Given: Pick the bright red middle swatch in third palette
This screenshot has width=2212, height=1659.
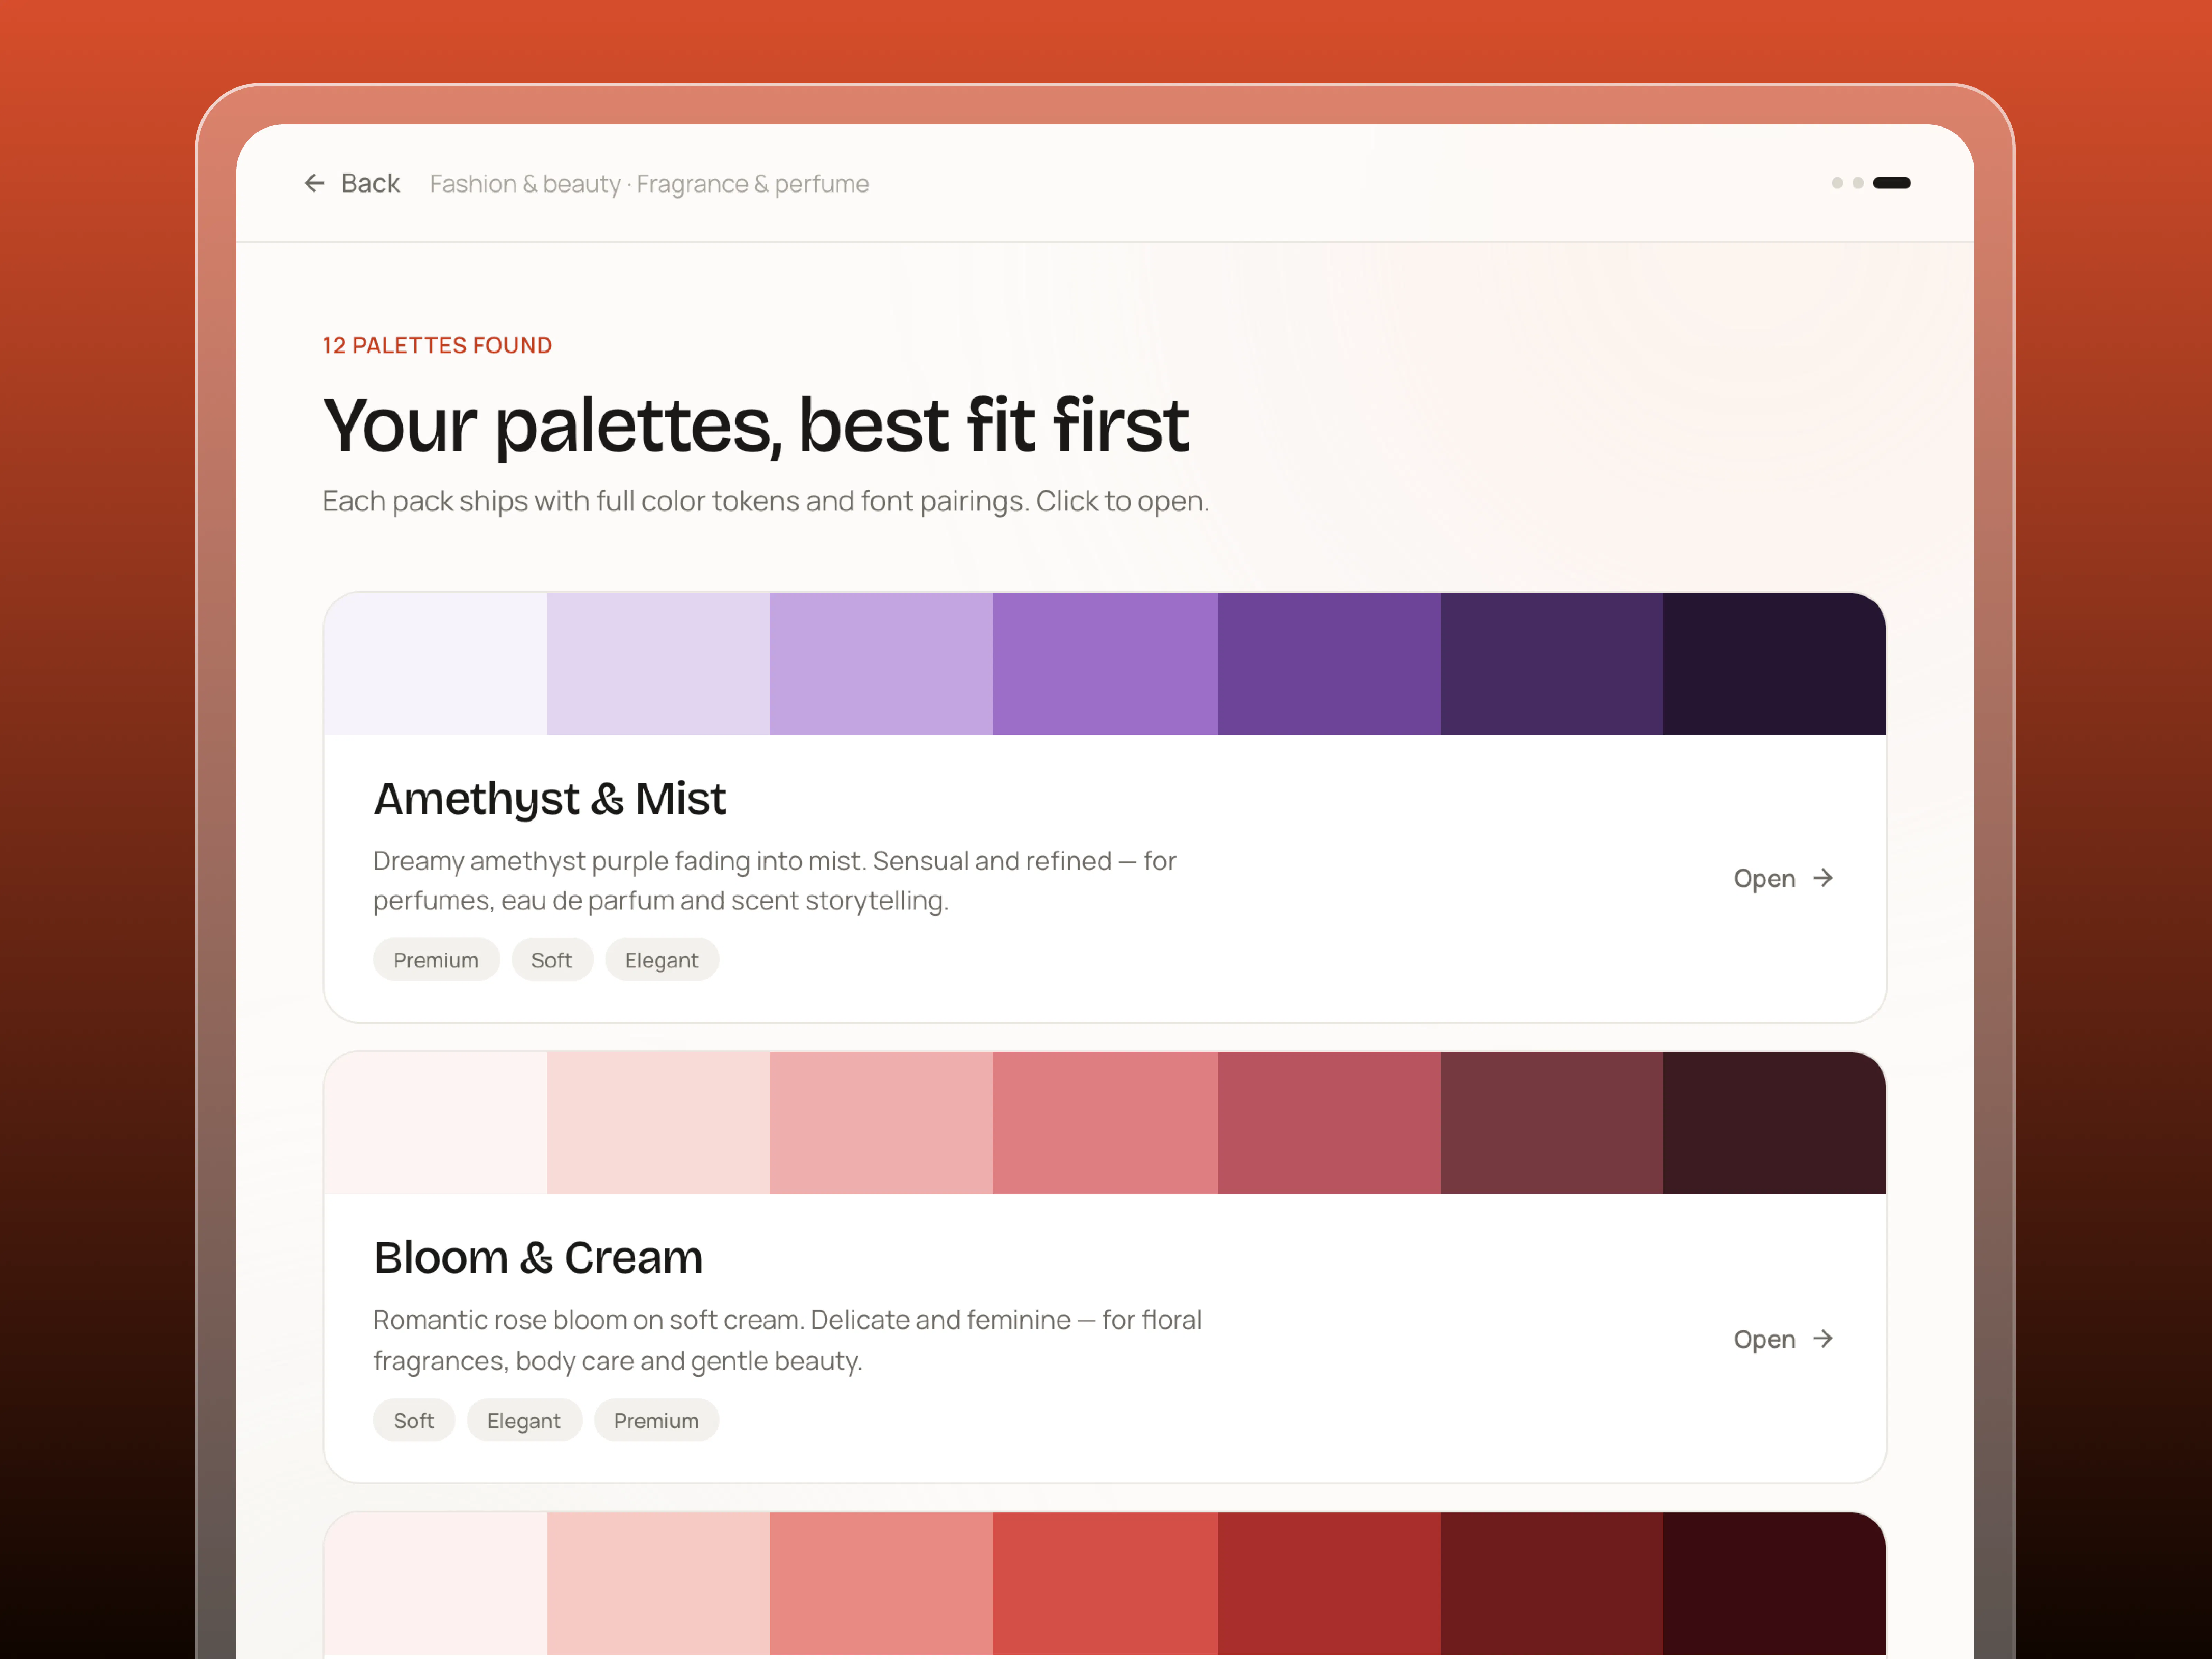Looking at the screenshot, I should [1105, 1583].
